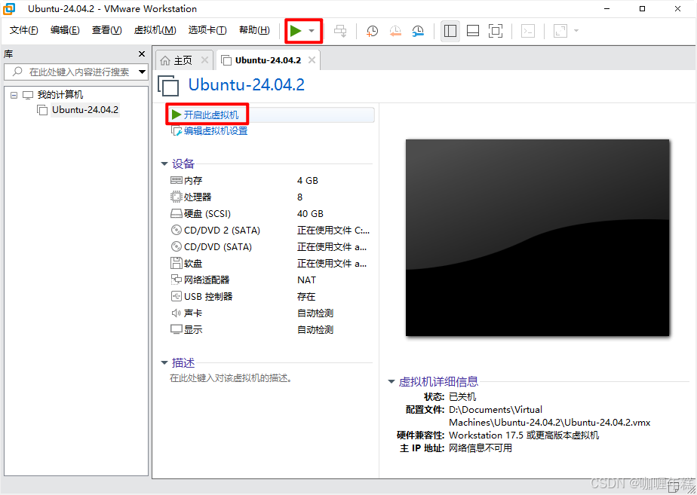Click the 软盘 floppy disk icon
The width and height of the screenshot is (697, 495).
(x=176, y=263)
